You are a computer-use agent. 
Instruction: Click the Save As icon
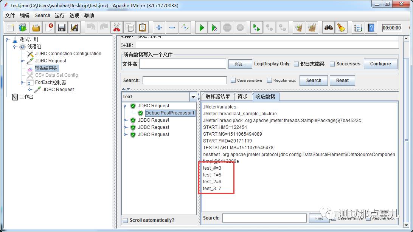75,28
